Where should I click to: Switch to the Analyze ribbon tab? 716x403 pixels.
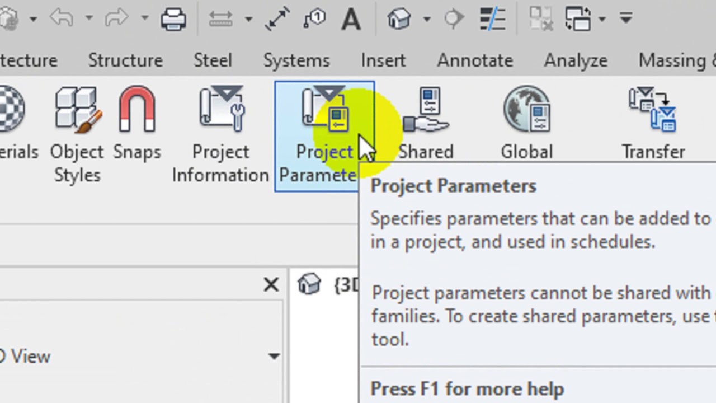576,60
